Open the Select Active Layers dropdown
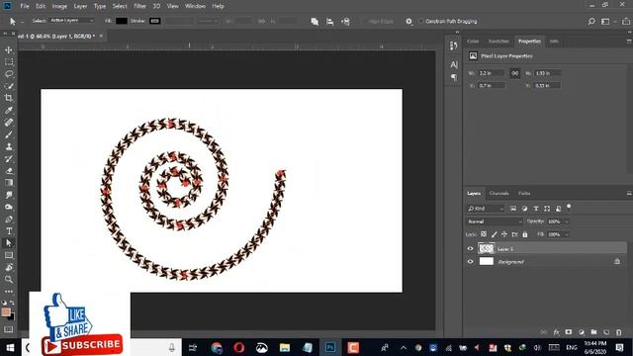The image size is (633, 356). 72,21
